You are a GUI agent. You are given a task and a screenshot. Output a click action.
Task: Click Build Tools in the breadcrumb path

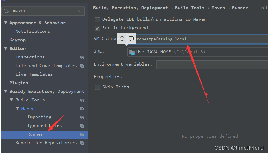190,8
